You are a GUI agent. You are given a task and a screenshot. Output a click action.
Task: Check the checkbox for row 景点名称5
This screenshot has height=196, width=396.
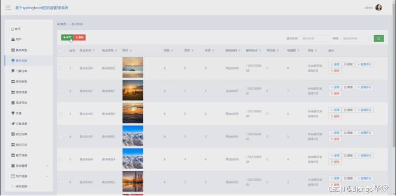(61, 137)
